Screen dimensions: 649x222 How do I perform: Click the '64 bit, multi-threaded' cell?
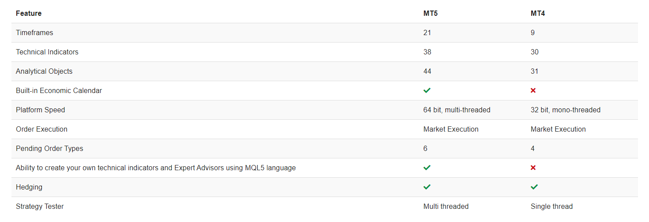pos(457,110)
